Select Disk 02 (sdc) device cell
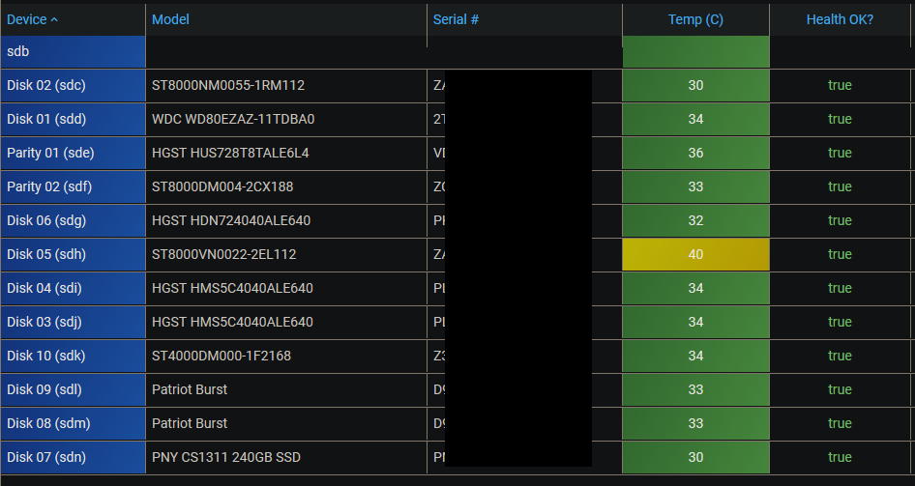 click(73, 85)
